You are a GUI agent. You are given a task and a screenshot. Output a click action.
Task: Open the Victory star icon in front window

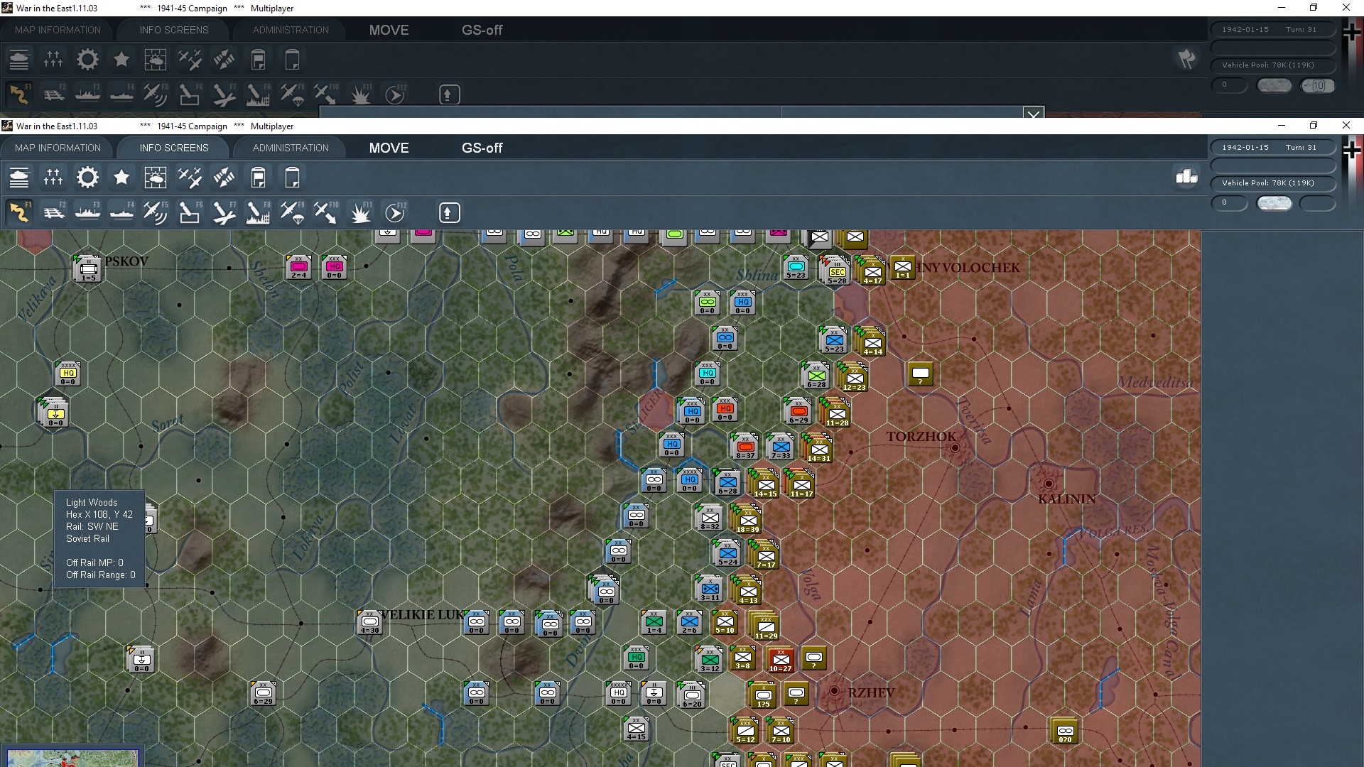(121, 178)
